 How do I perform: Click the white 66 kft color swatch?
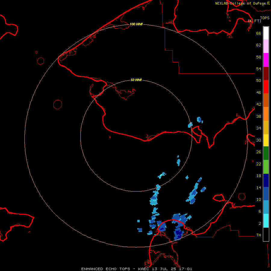pyautogui.click(x=266, y=33)
